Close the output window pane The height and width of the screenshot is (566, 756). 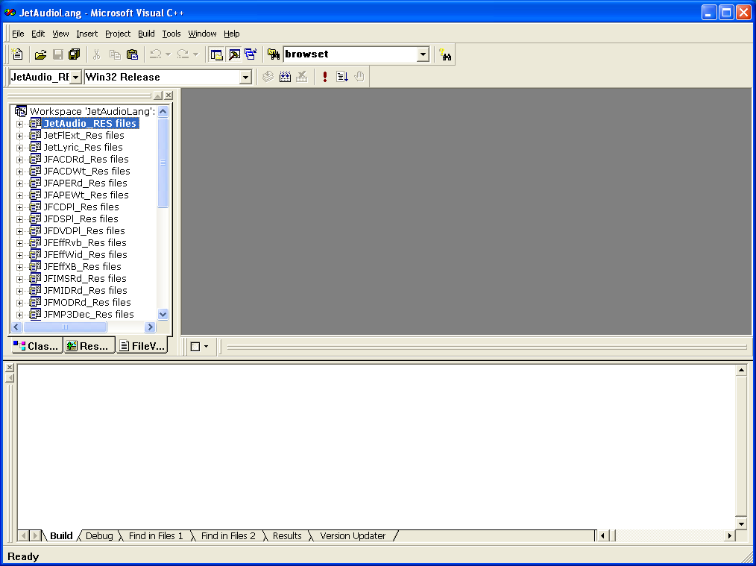pos(10,368)
